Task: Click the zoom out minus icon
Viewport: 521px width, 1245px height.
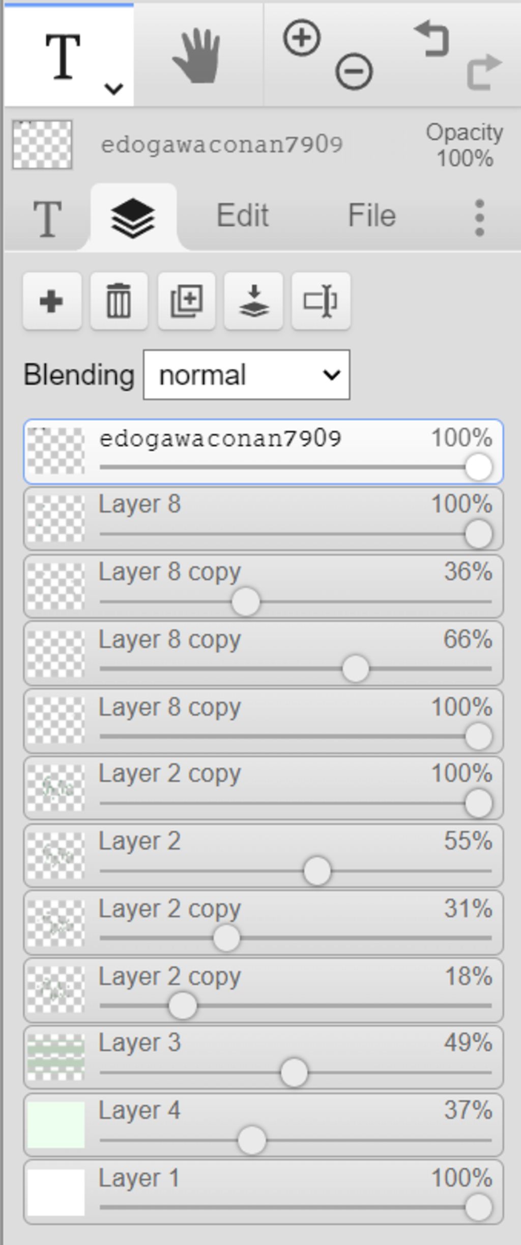Action: (x=354, y=71)
